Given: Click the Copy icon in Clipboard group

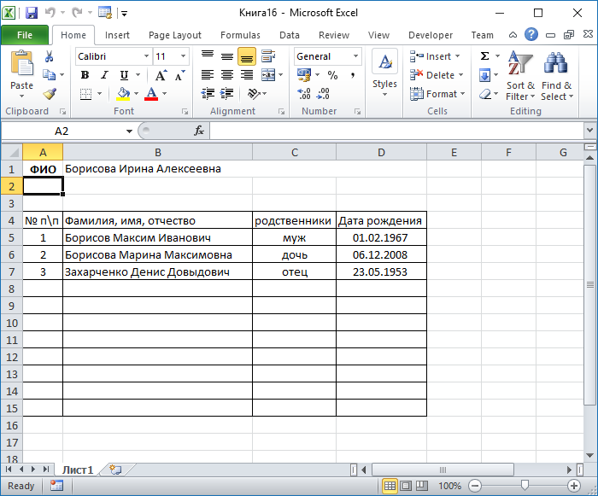Looking at the screenshot, I should (x=49, y=75).
